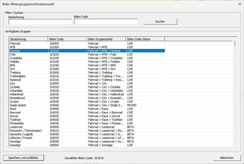Click Speichern und schließen button
This screenshot has height=164, width=244.
click(23, 158)
